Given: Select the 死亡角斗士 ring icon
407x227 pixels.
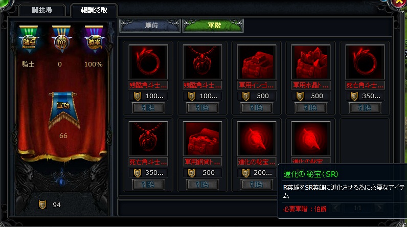Looking at the screenshot, I should (365, 62).
